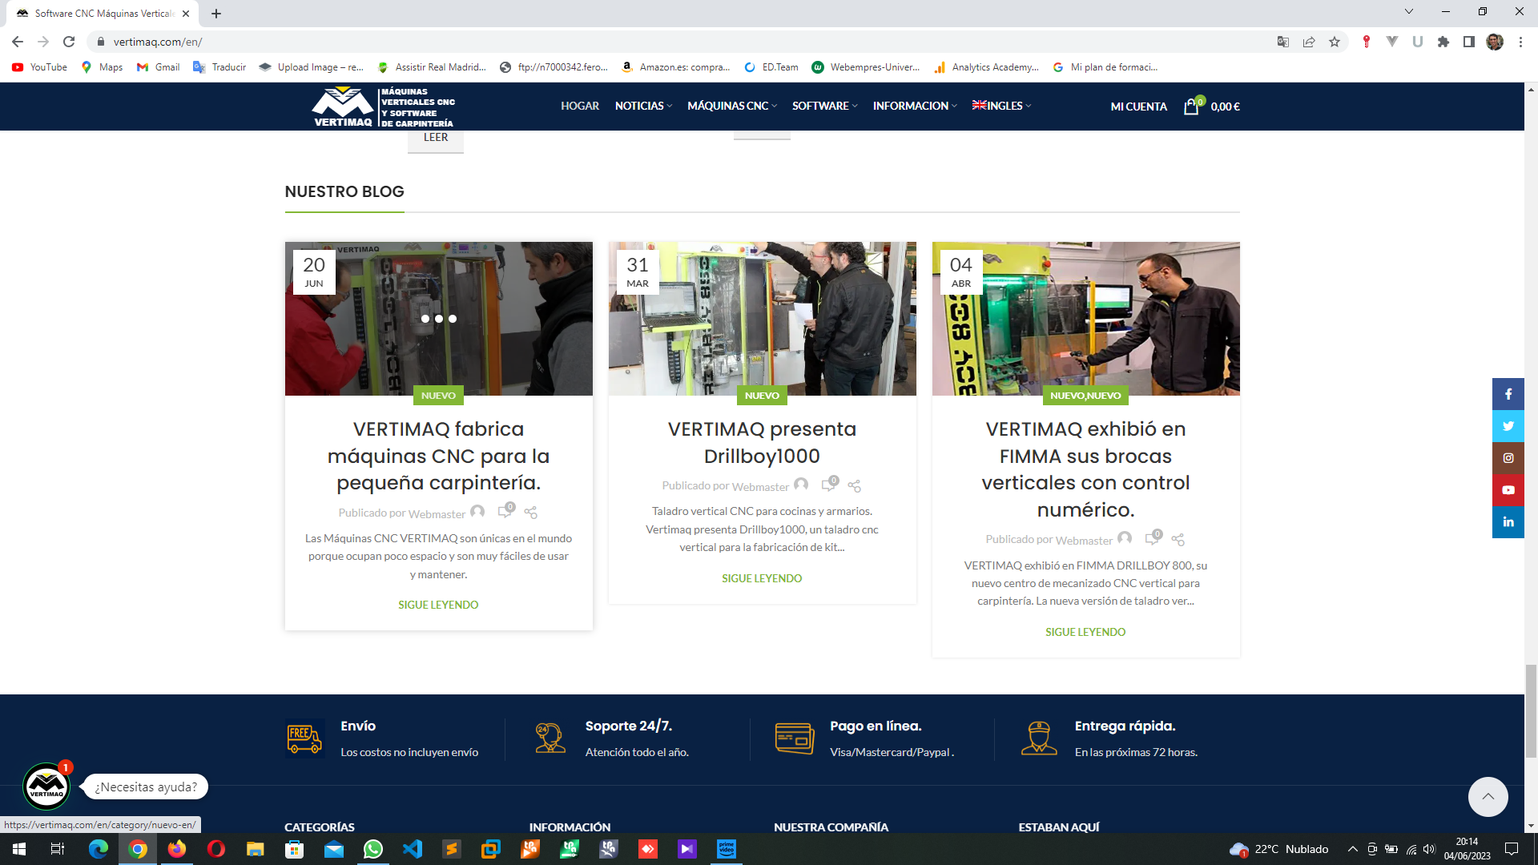Screen dimensions: 1538x865
Task: Click the Facebook social share icon
Action: tap(1508, 394)
